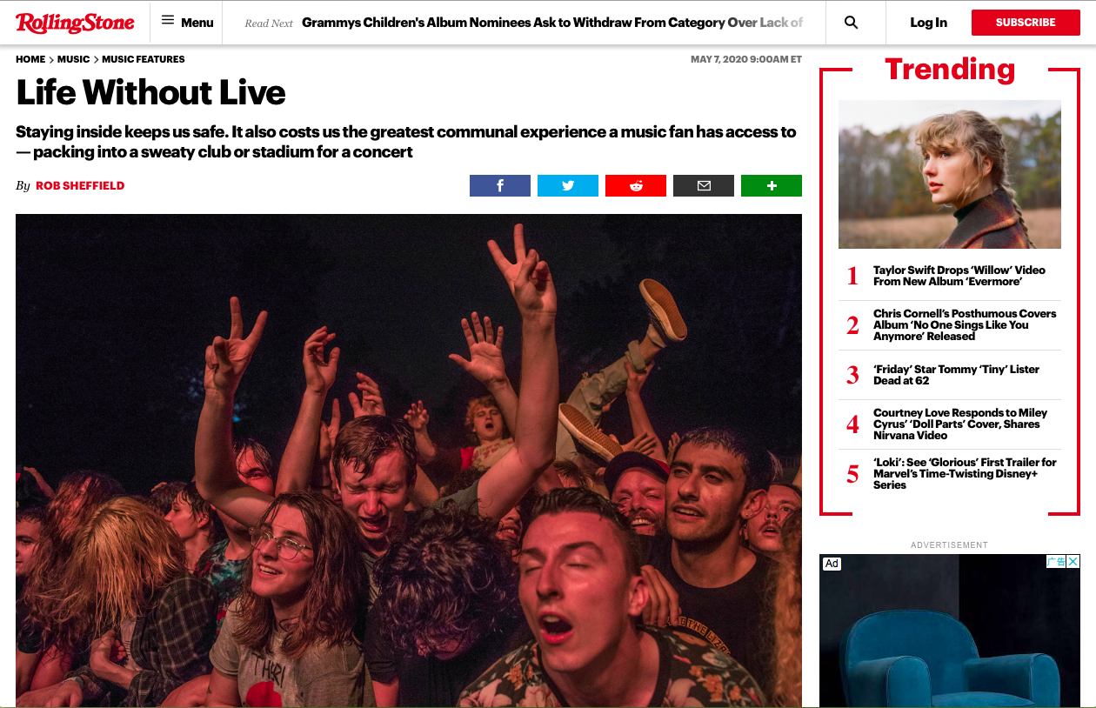Open the hamburger Menu
The height and width of the screenshot is (708, 1096).
[x=187, y=23]
